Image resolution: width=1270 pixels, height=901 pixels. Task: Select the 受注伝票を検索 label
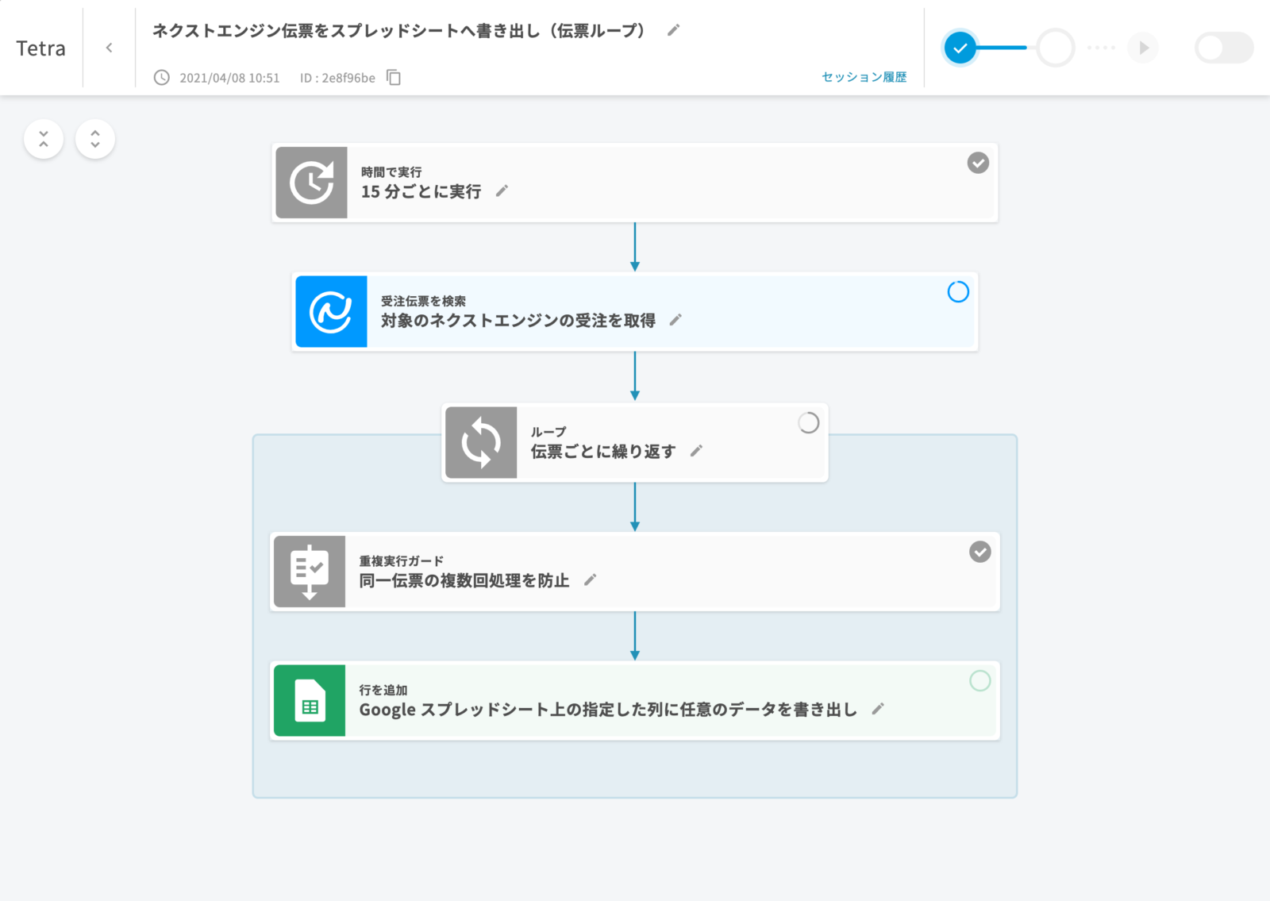pos(423,301)
